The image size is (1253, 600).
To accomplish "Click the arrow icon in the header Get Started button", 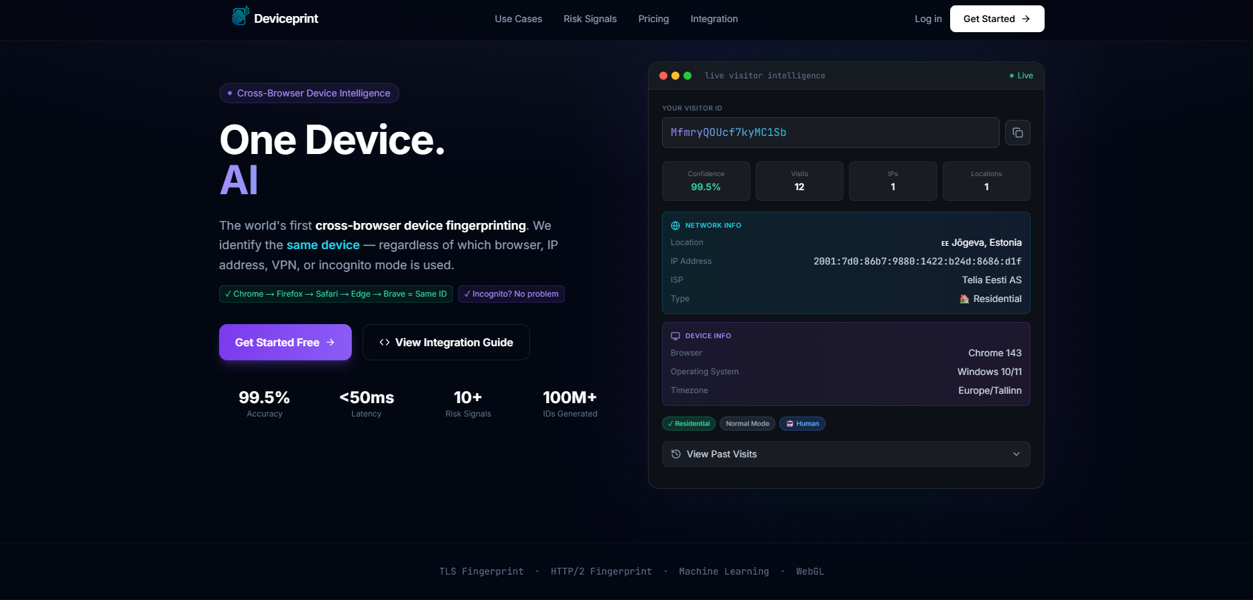I will (x=1026, y=19).
